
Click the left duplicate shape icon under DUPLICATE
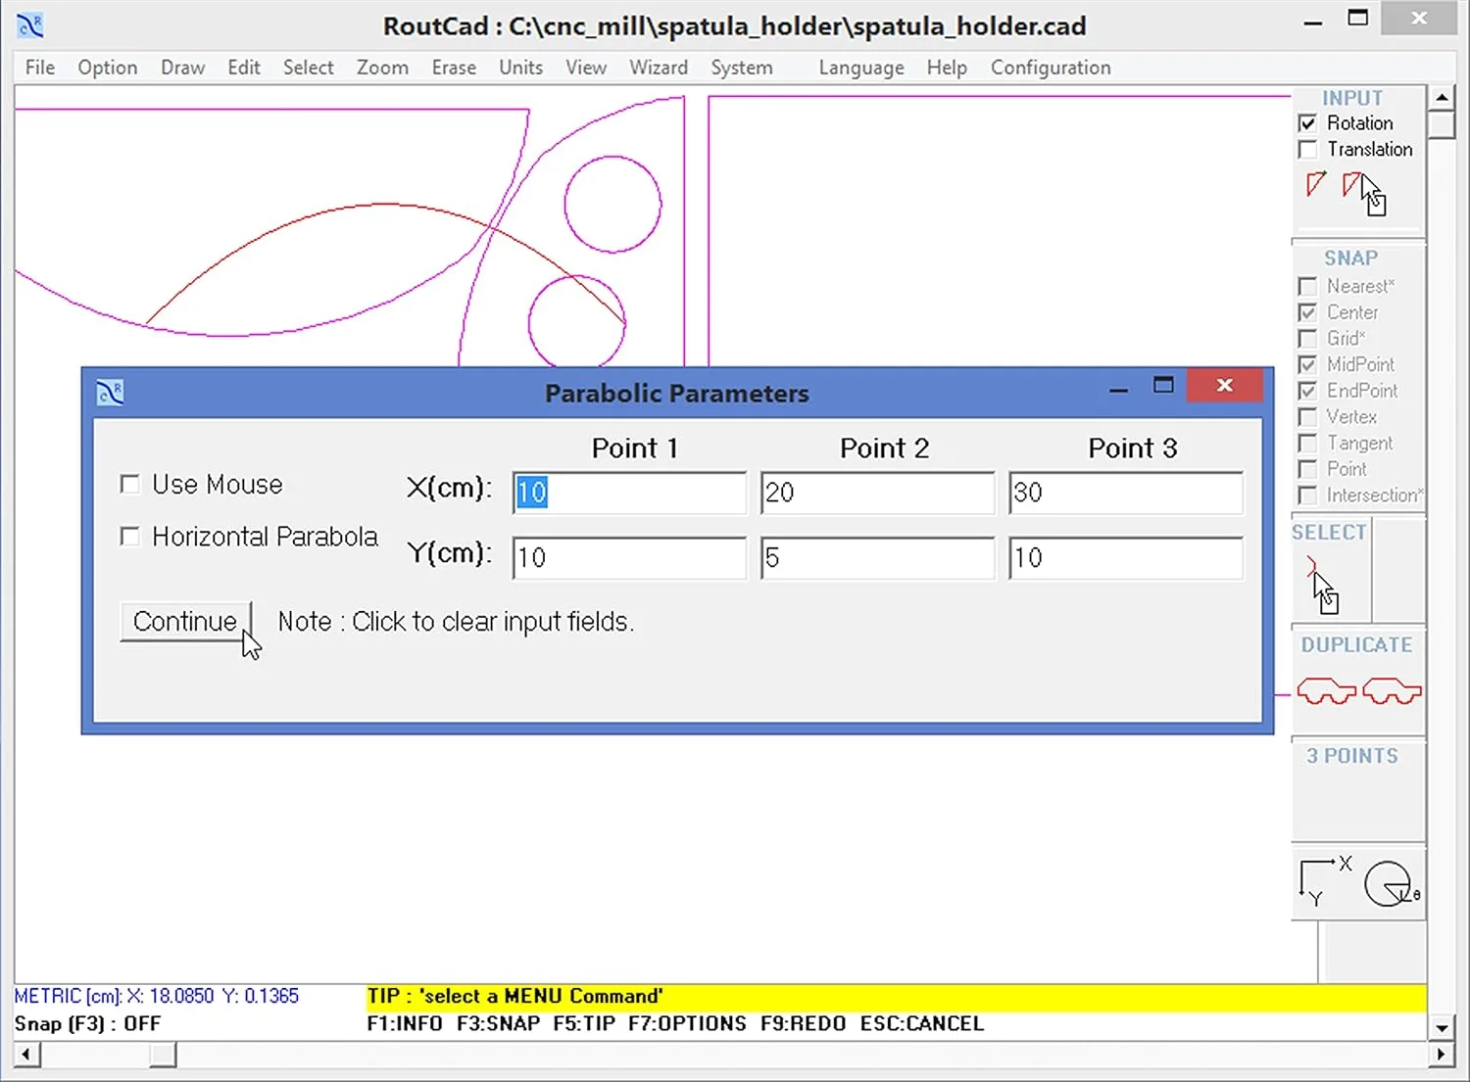1325,690
